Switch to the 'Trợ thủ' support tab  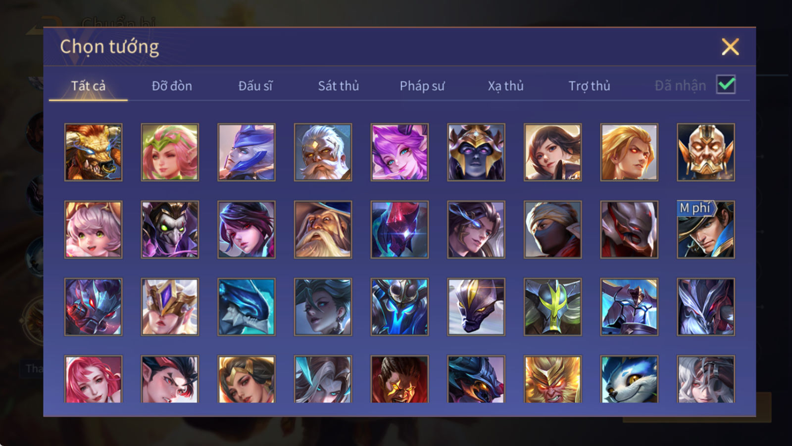[x=589, y=86]
